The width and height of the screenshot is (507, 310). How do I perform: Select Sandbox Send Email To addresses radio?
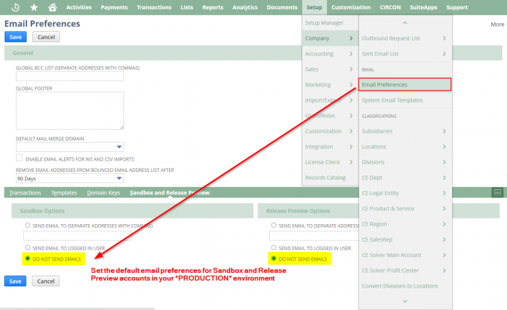click(28, 225)
